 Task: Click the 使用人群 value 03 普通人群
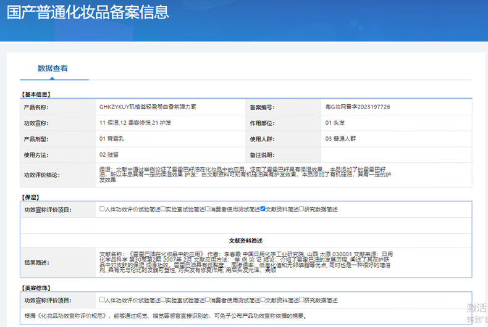point(341,139)
